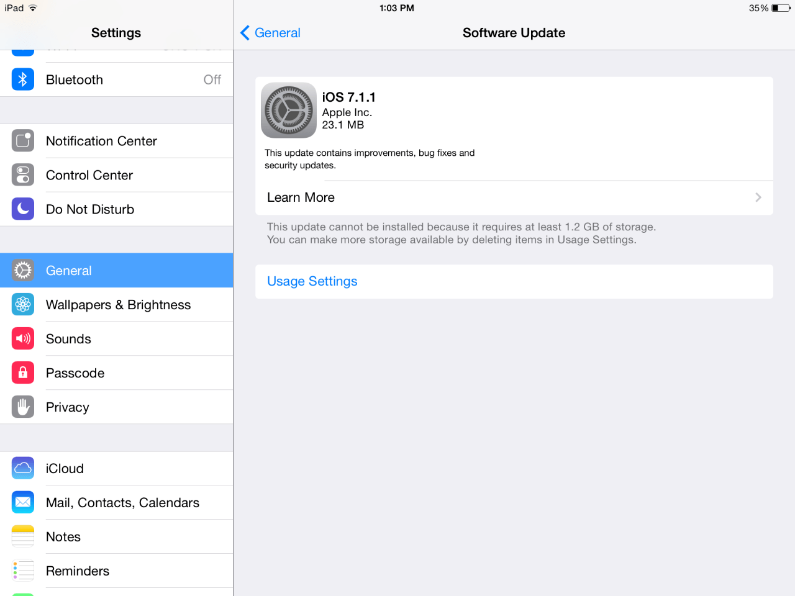Image resolution: width=795 pixels, height=596 pixels.
Task: Tap the Bluetooth icon in sidebar
Action: tap(23, 79)
